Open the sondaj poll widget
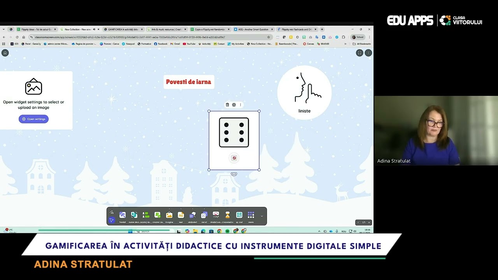This screenshot has height=280, width=498. [146, 217]
